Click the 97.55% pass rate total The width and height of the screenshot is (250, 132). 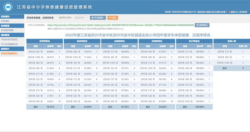coord(125,107)
